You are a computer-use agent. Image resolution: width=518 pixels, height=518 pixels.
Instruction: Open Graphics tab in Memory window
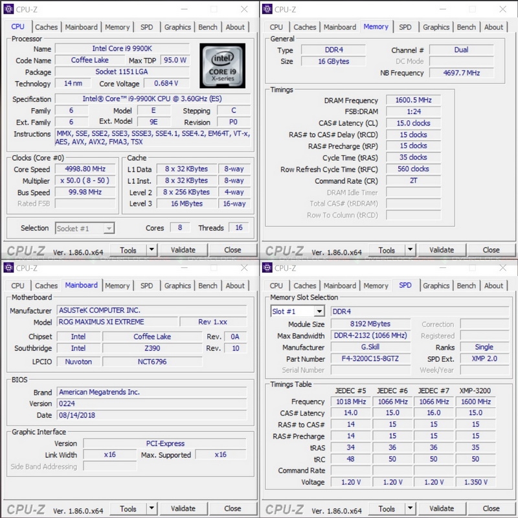pos(436,27)
